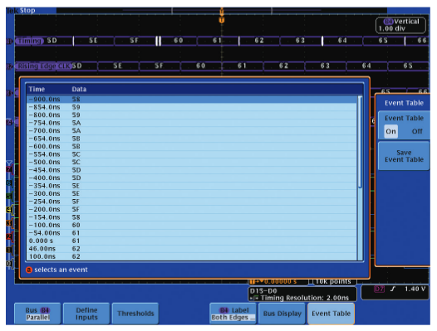
Task: Open B4 Label Both Edges option
Action: [233, 314]
